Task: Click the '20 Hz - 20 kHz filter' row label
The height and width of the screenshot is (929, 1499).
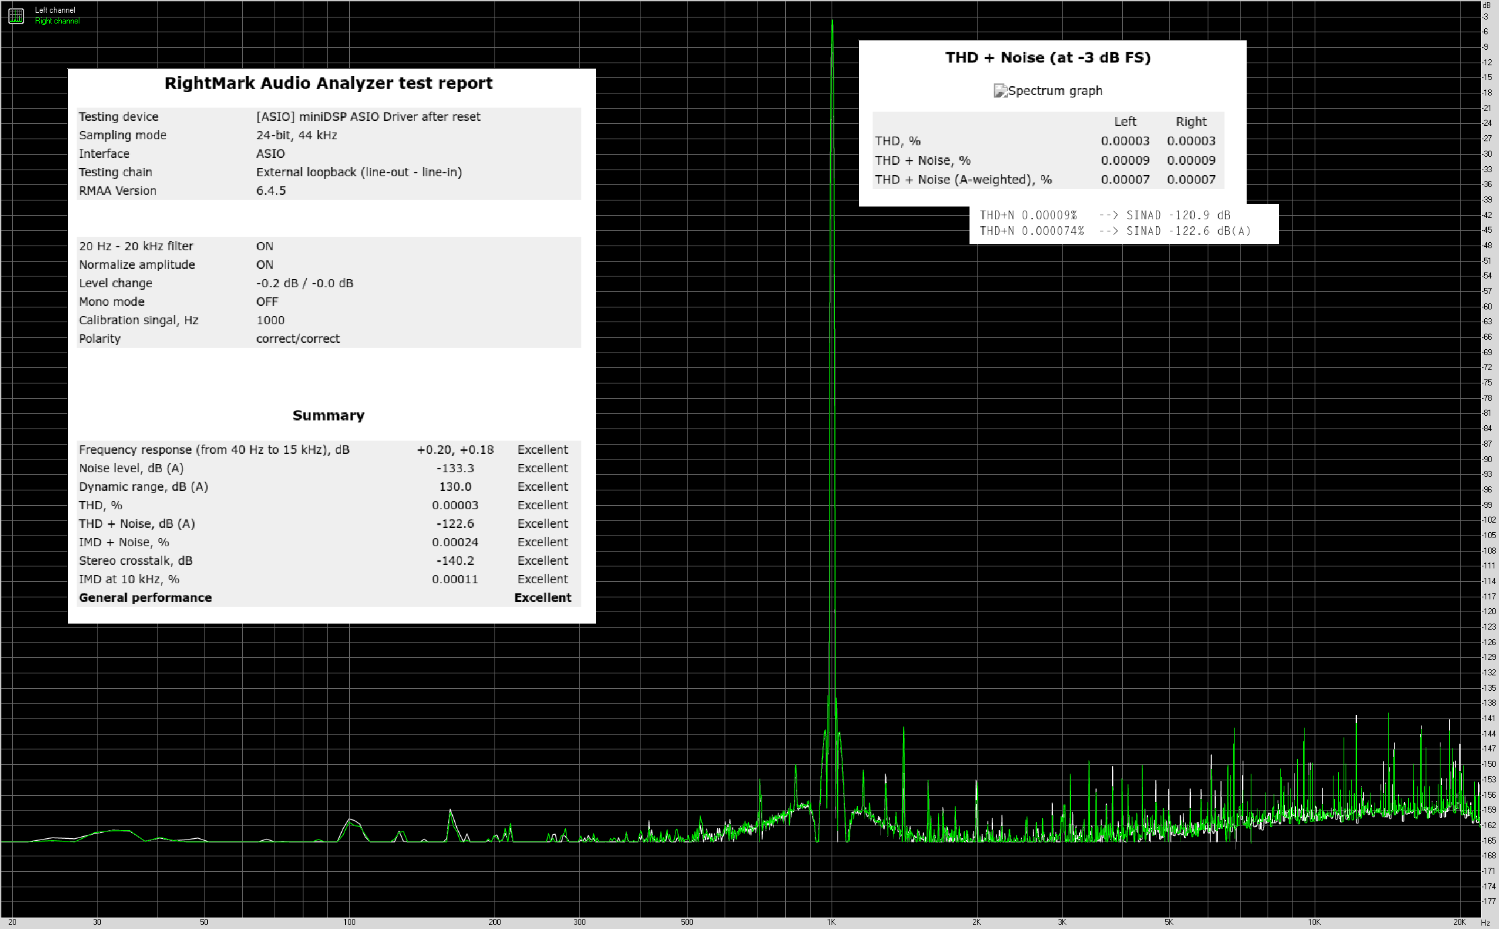Action: [136, 246]
